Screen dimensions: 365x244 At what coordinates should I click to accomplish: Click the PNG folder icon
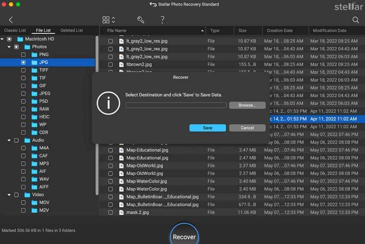[34, 54]
